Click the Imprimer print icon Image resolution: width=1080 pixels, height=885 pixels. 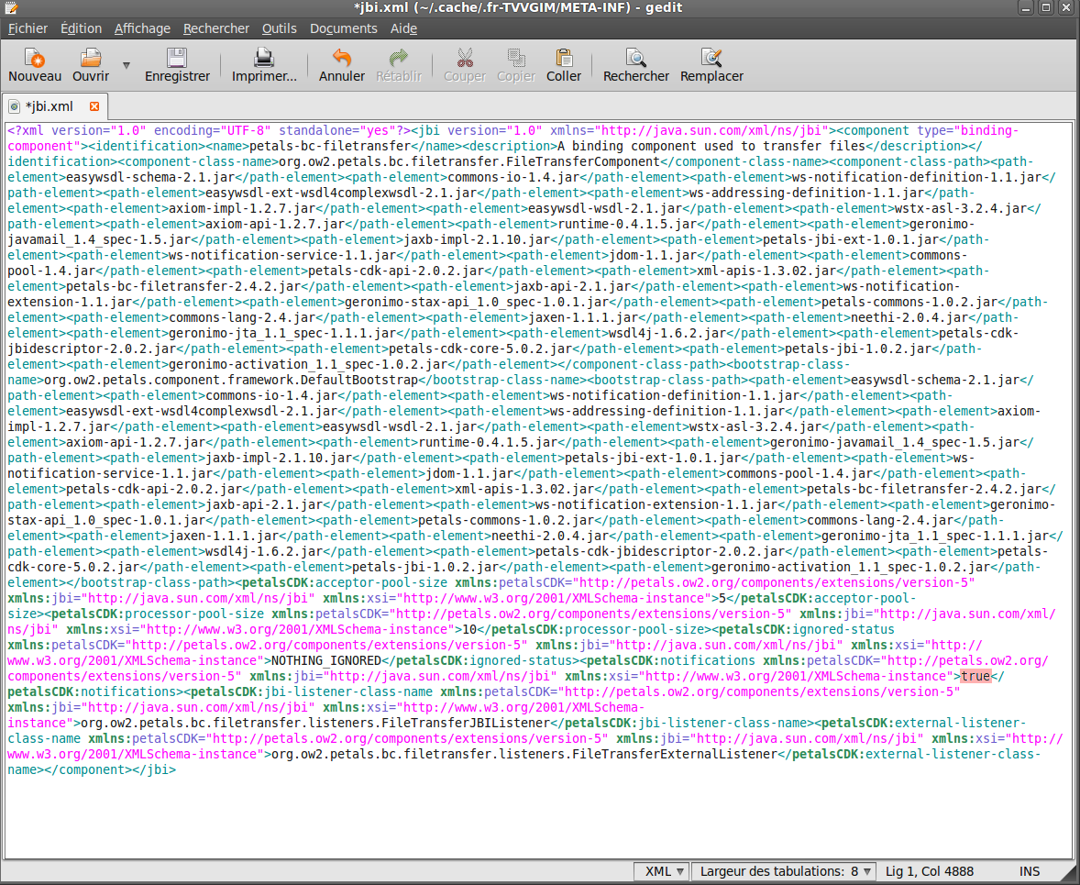pos(264,59)
